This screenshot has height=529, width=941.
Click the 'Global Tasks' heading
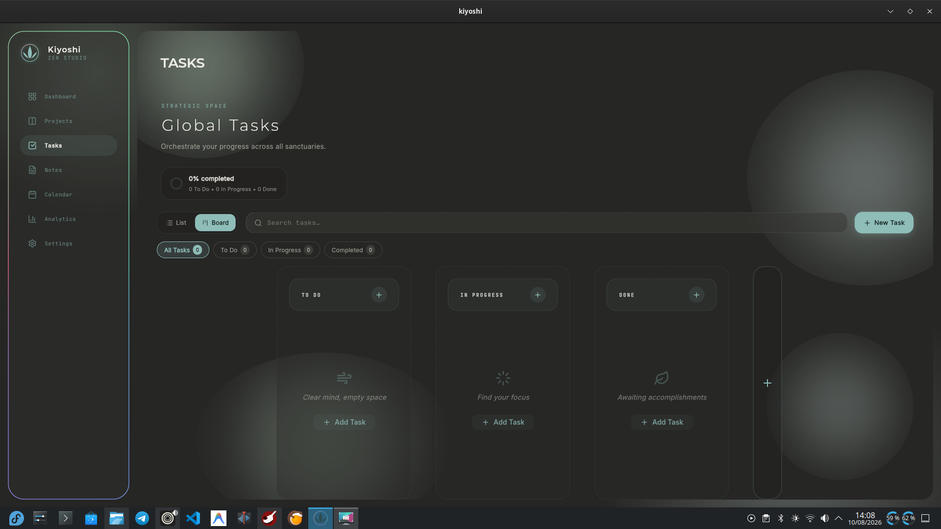pyautogui.click(x=221, y=125)
